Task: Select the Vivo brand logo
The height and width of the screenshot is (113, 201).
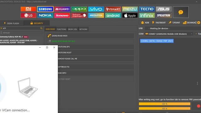Action: tap(96, 9)
